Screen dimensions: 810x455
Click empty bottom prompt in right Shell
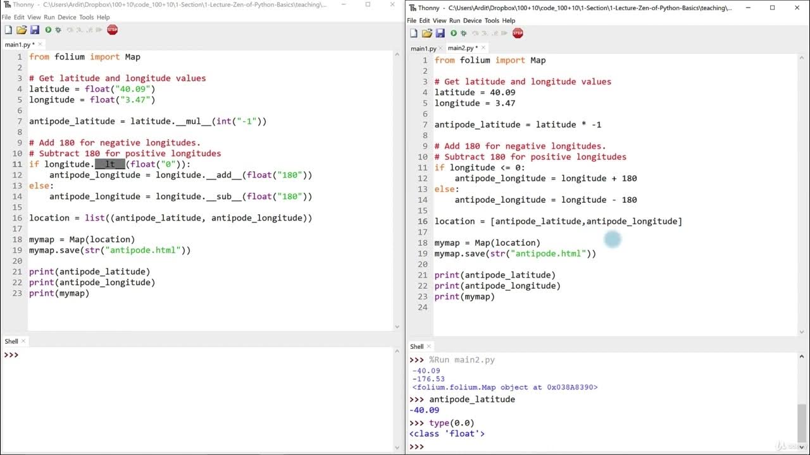click(601, 447)
